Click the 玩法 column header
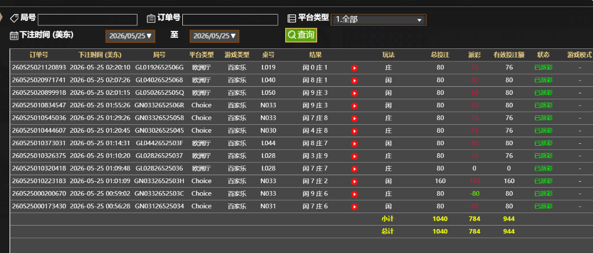The image size is (593, 253). [388, 55]
